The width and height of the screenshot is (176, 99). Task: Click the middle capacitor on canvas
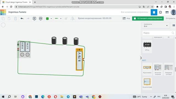point(65,41)
